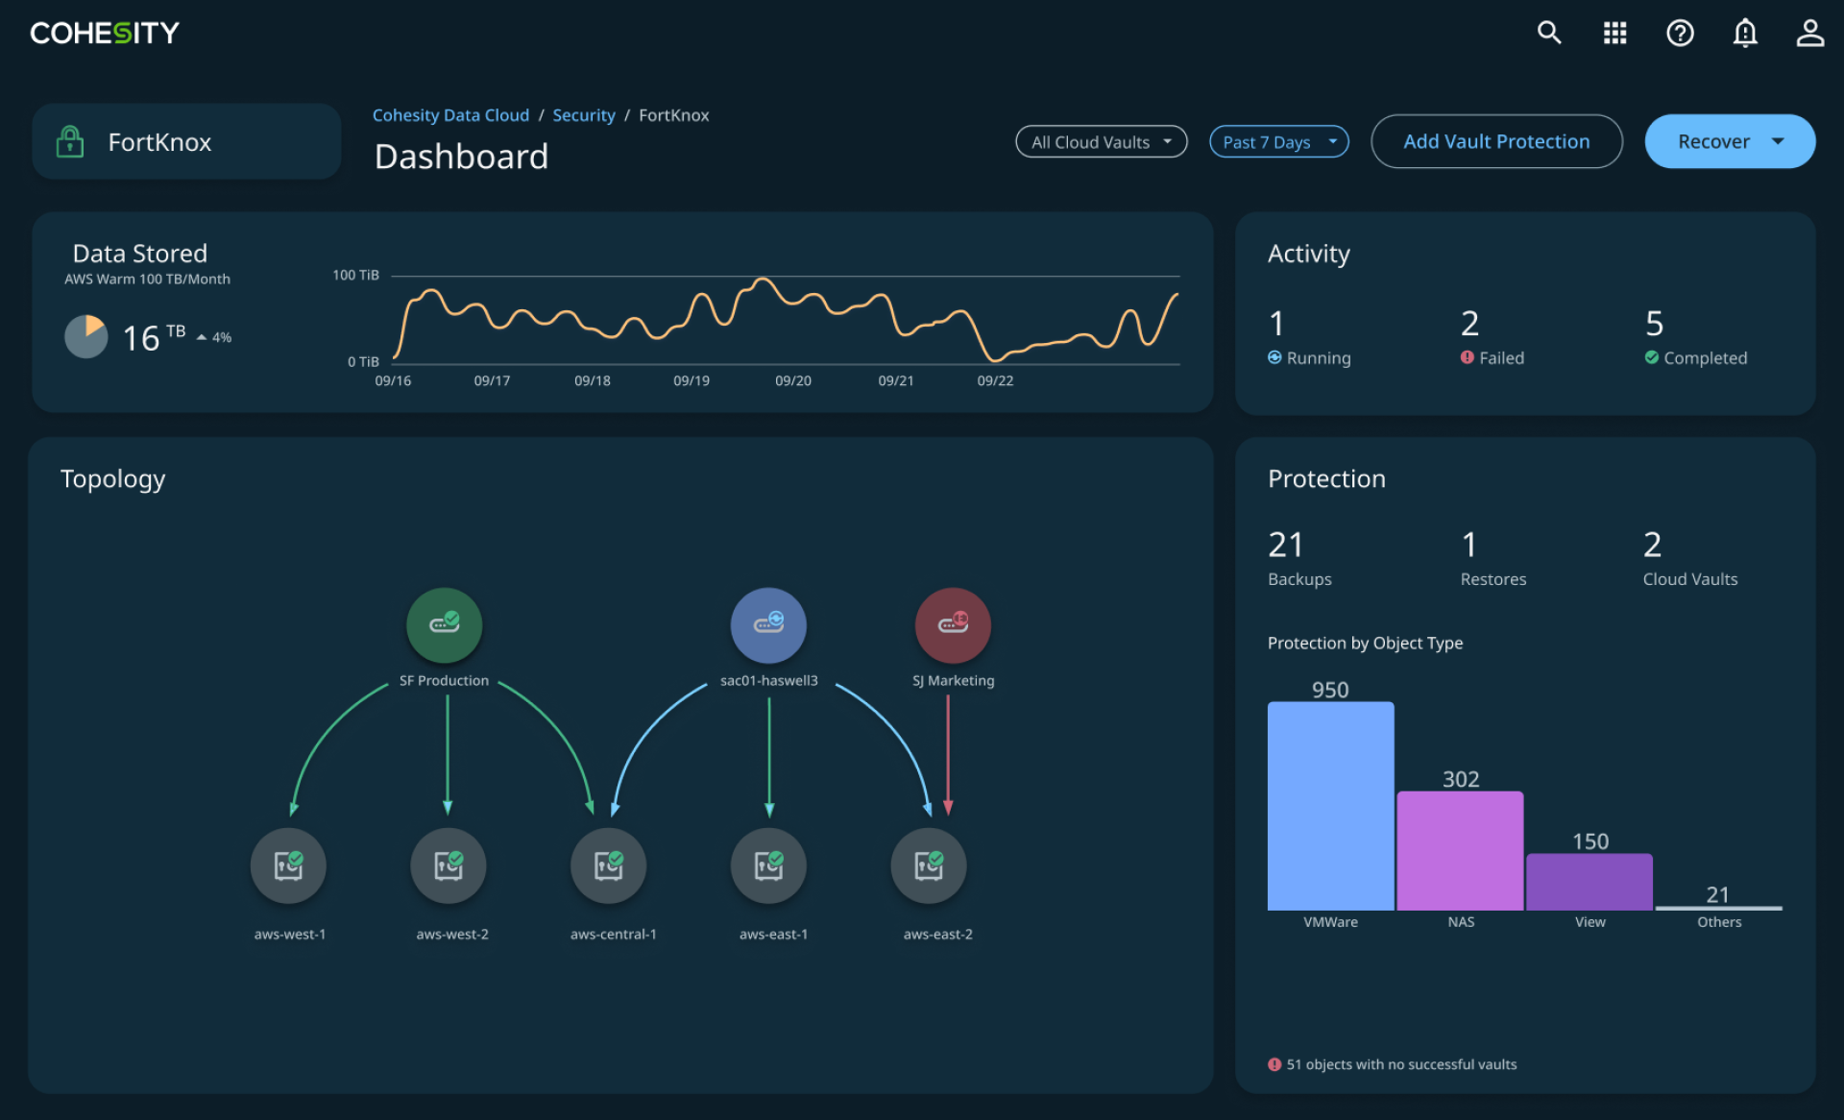Open the apps grid menu
The height and width of the screenshot is (1120, 1844).
[x=1614, y=33]
